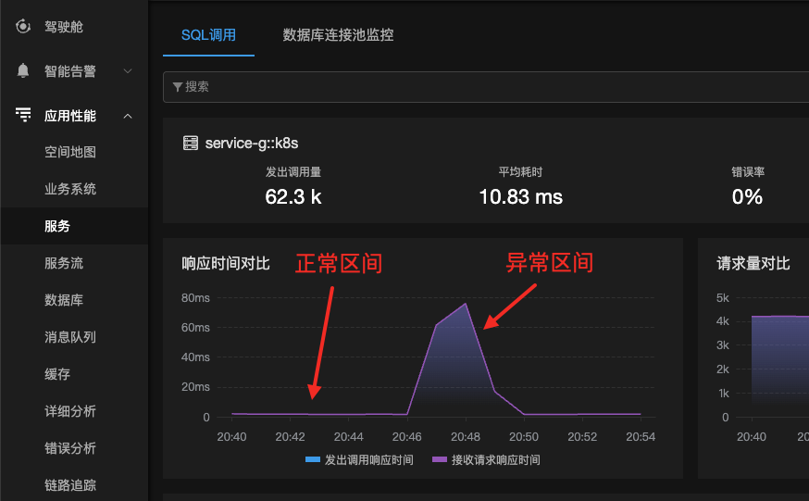Select the 服务流 sidebar item
The image size is (809, 501).
click(x=64, y=263)
